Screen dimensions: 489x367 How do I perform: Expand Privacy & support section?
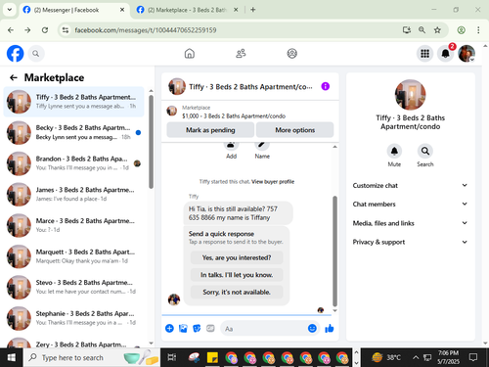410,242
